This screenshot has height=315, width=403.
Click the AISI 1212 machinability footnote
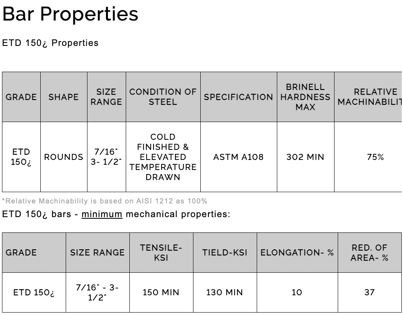coord(105,201)
